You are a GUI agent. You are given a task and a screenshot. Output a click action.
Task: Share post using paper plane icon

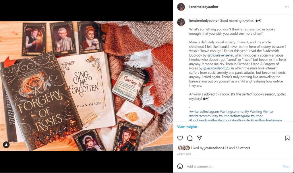pyautogui.click(x=199, y=138)
